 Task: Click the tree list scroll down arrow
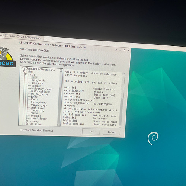point(58,125)
